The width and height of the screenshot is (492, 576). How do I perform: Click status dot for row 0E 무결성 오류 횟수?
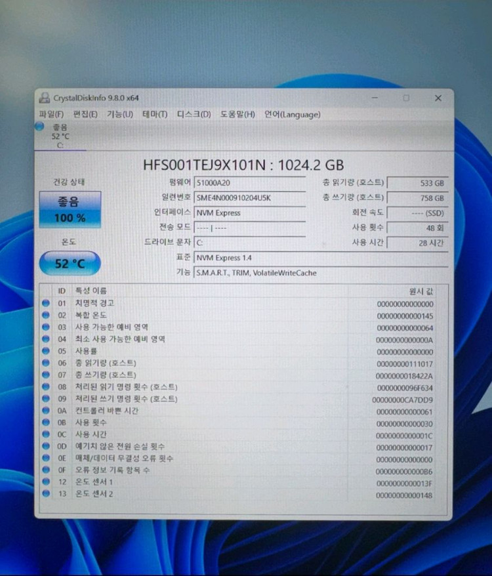[45, 458]
